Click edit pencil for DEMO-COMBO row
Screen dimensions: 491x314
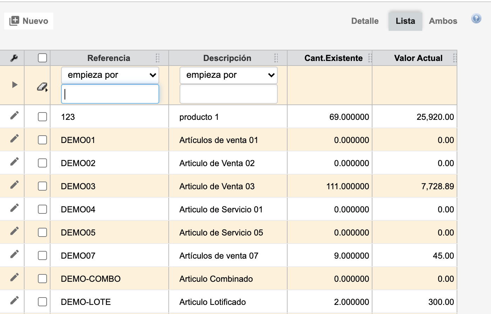[x=14, y=277]
